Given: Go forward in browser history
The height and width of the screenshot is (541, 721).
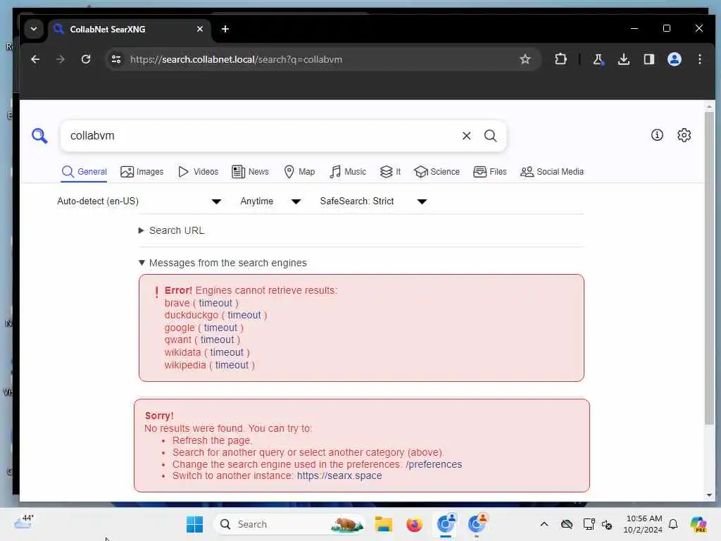Looking at the screenshot, I should (61, 59).
